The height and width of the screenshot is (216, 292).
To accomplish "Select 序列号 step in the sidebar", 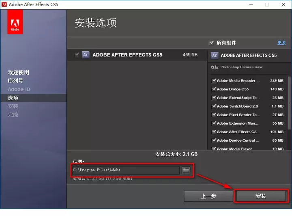I will (x=15, y=81).
